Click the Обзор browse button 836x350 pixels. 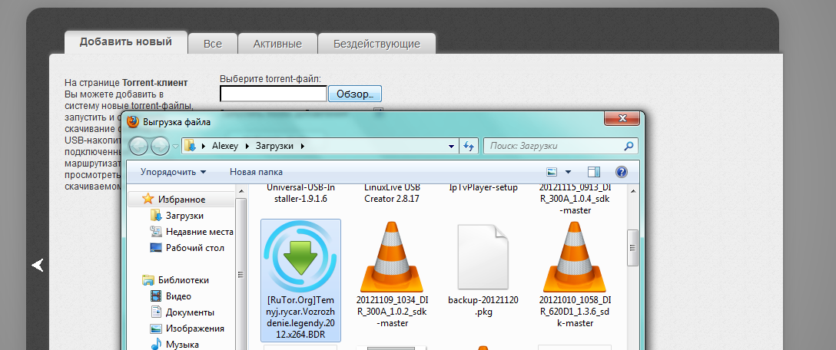click(x=354, y=94)
